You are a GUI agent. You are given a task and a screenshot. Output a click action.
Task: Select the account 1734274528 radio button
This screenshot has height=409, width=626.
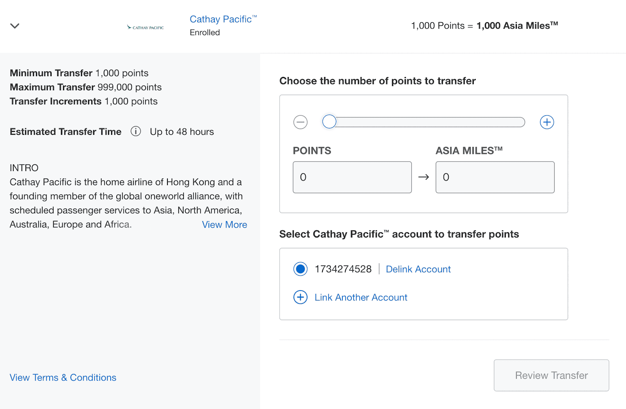300,269
